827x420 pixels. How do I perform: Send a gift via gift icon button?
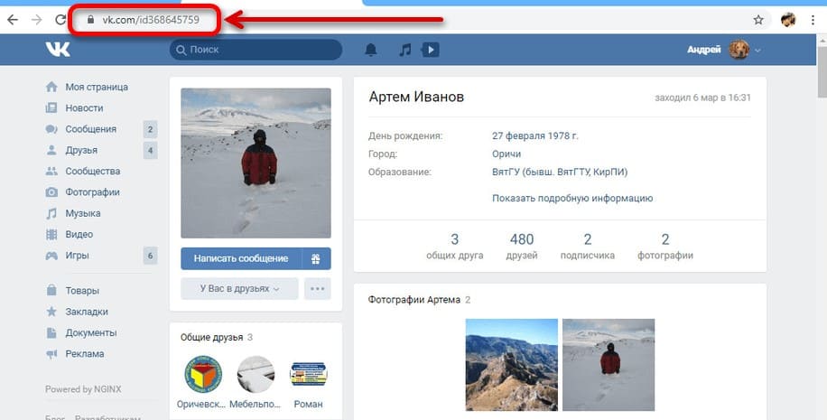[316, 258]
